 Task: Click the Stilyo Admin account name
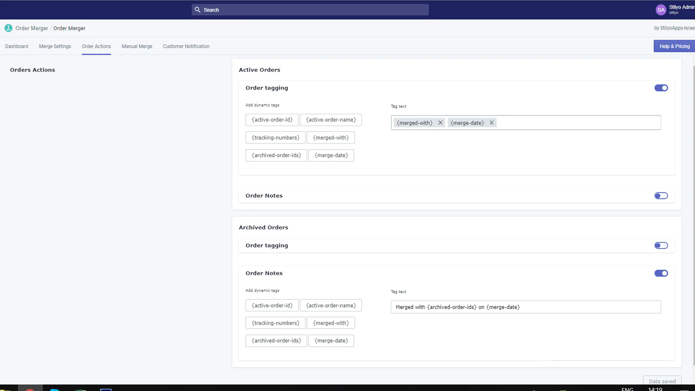(682, 7)
